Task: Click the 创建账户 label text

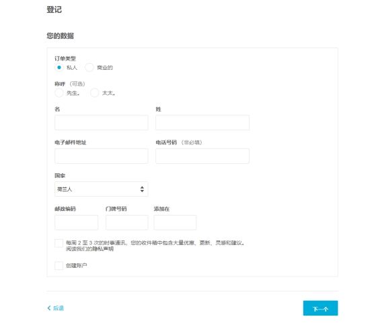Action: pos(77,266)
